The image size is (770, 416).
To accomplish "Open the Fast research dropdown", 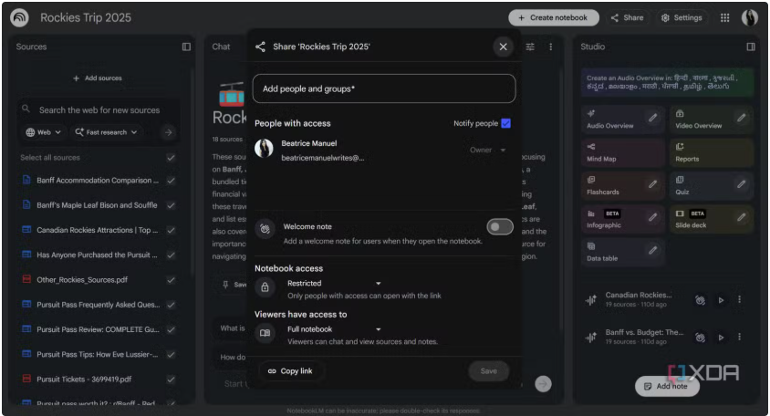I will coord(106,132).
